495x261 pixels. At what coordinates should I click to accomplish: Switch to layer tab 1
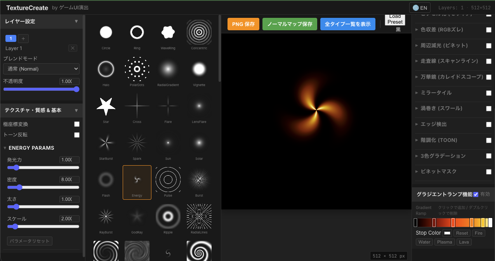11,38
